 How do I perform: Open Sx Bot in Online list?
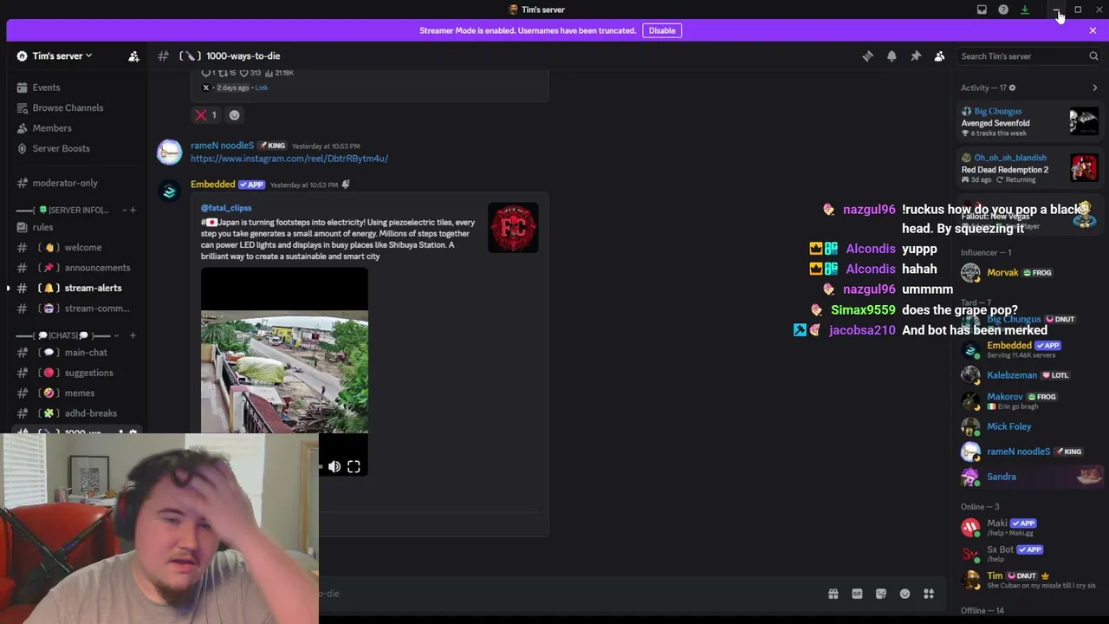[1029, 553]
